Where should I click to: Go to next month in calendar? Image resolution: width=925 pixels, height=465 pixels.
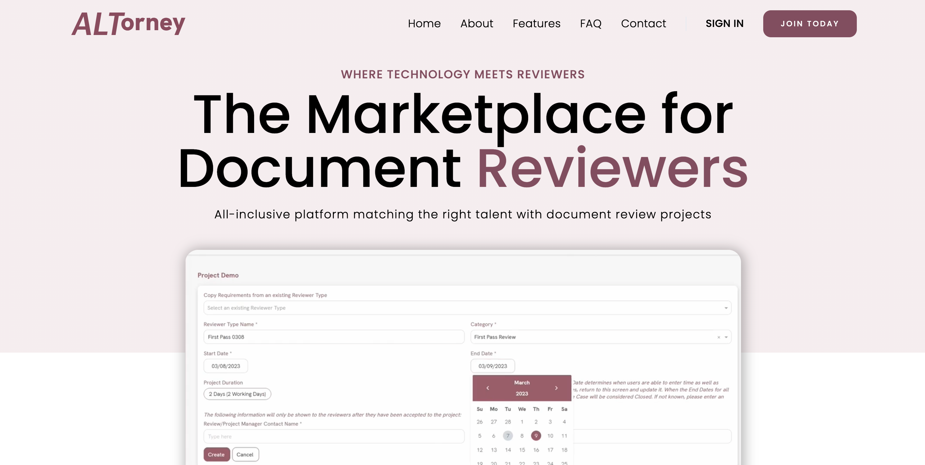556,388
